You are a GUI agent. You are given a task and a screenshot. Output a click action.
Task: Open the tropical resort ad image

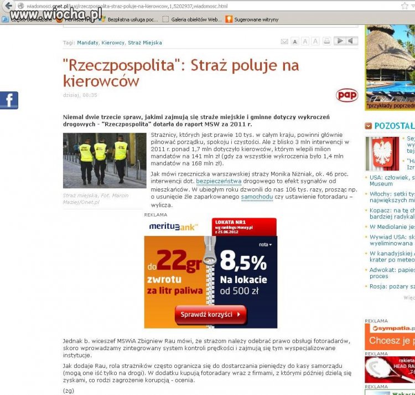(390, 68)
